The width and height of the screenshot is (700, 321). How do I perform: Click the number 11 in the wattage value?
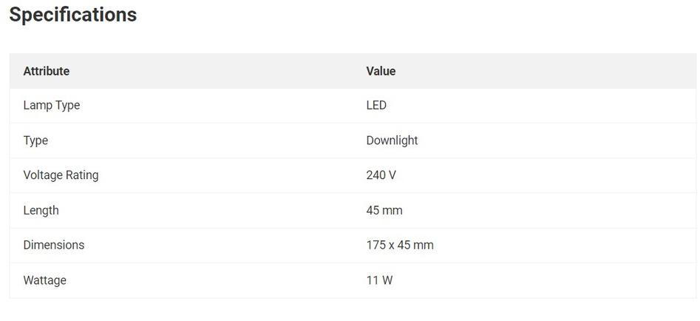[372, 280]
